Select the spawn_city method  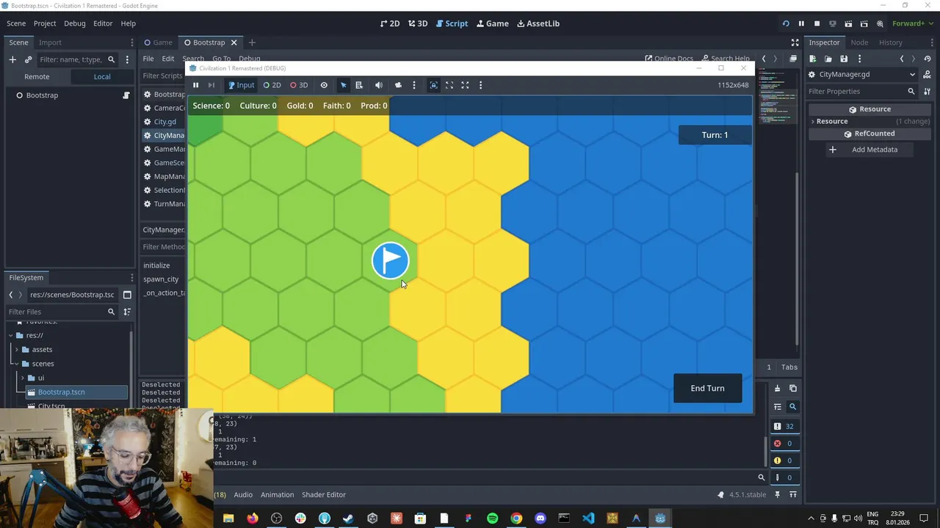tap(161, 279)
